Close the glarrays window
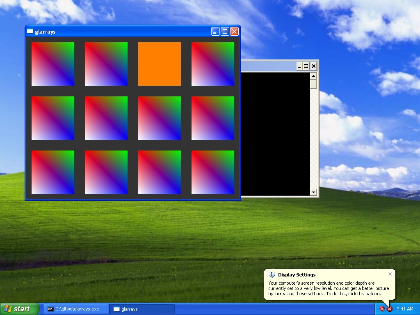 click(234, 32)
